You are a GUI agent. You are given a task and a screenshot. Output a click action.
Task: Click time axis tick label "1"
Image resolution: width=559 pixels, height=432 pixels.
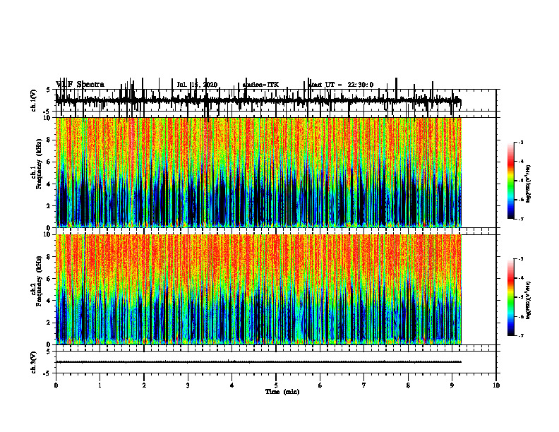[x=100, y=385]
